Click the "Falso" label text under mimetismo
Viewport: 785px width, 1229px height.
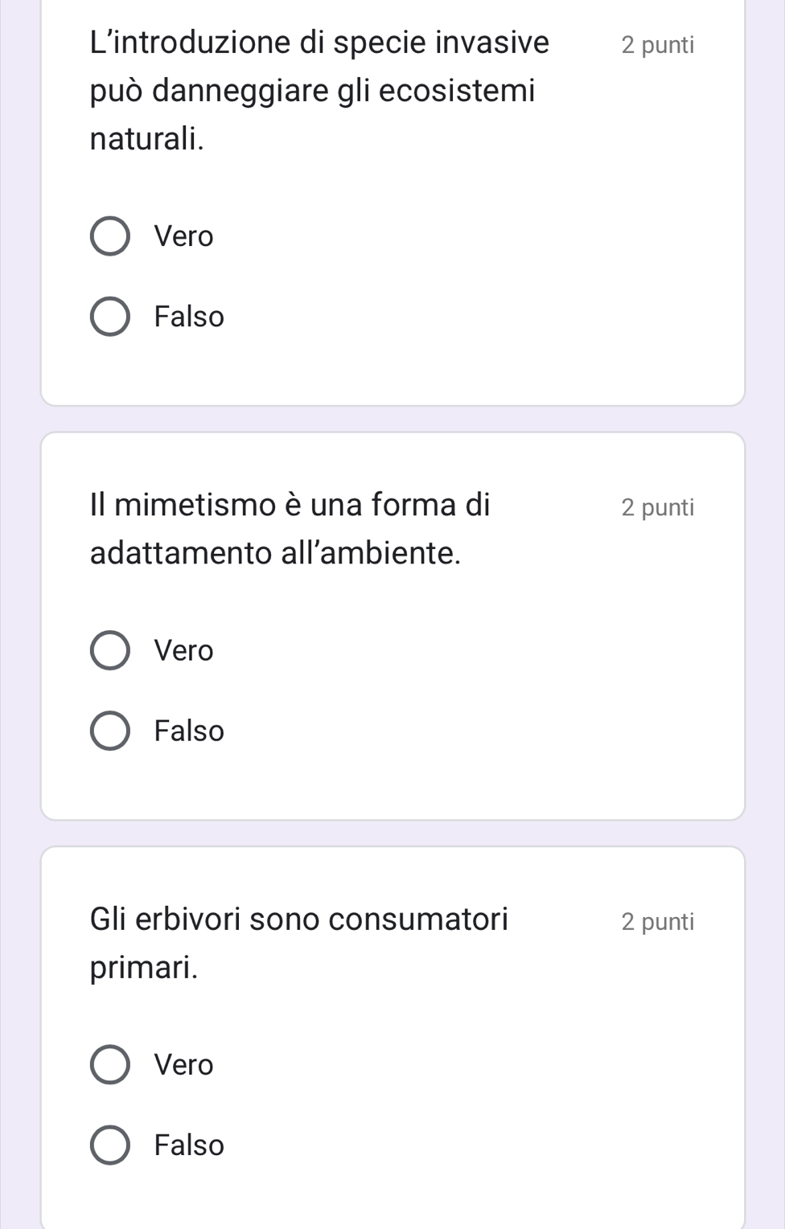coord(189,731)
